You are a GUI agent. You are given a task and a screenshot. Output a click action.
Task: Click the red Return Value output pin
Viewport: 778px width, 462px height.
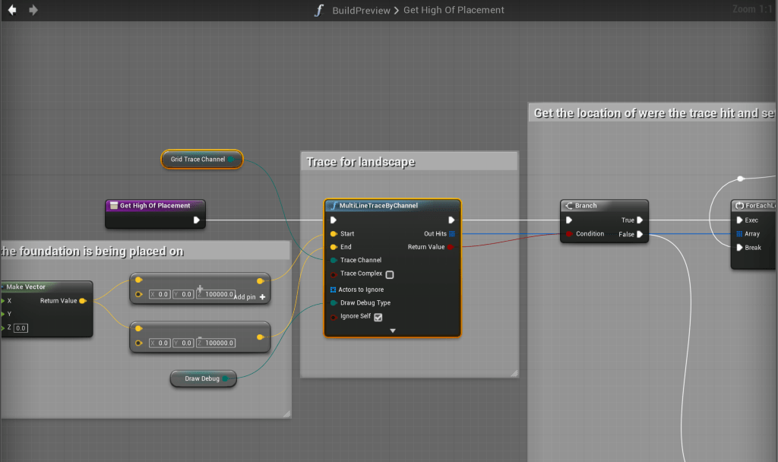(451, 247)
